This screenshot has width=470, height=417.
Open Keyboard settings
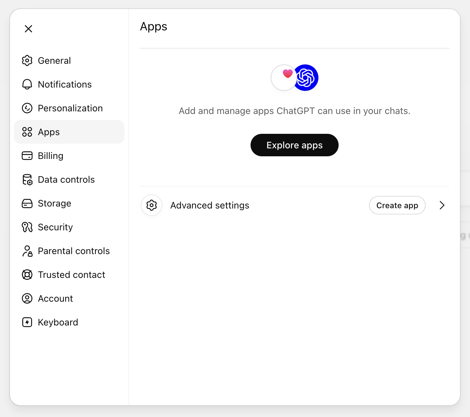click(69, 322)
